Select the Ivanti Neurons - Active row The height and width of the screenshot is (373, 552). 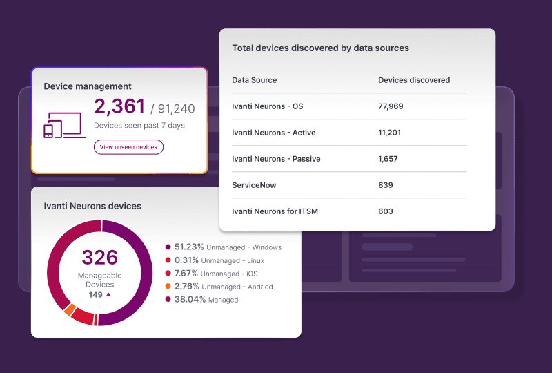tap(349, 133)
